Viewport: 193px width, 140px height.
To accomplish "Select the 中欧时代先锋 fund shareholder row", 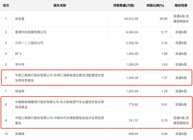I will (96, 120).
